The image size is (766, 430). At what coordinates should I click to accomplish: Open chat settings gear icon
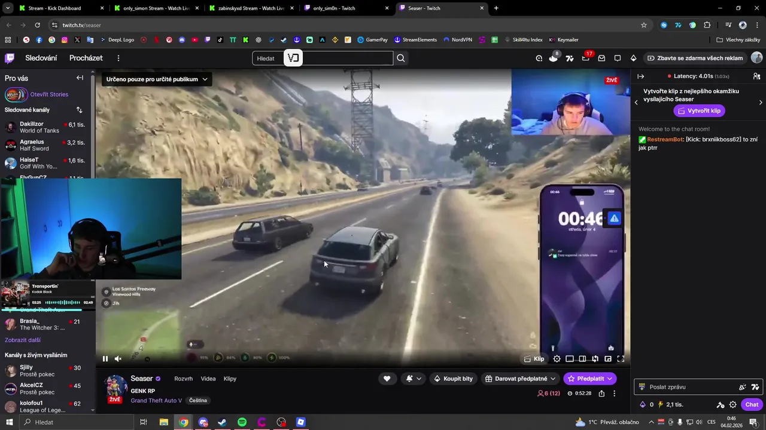coord(733,404)
